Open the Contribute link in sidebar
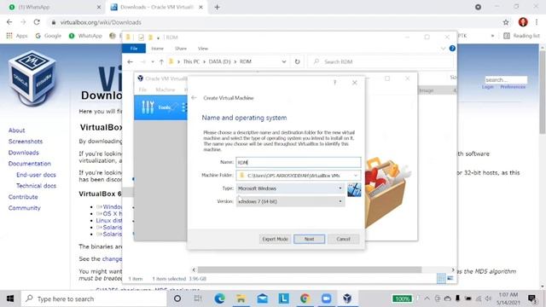This screenshot has width=546, height=307. click(x=23, y=197)
